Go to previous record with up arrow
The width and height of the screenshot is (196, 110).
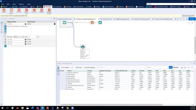click(98, 68)
